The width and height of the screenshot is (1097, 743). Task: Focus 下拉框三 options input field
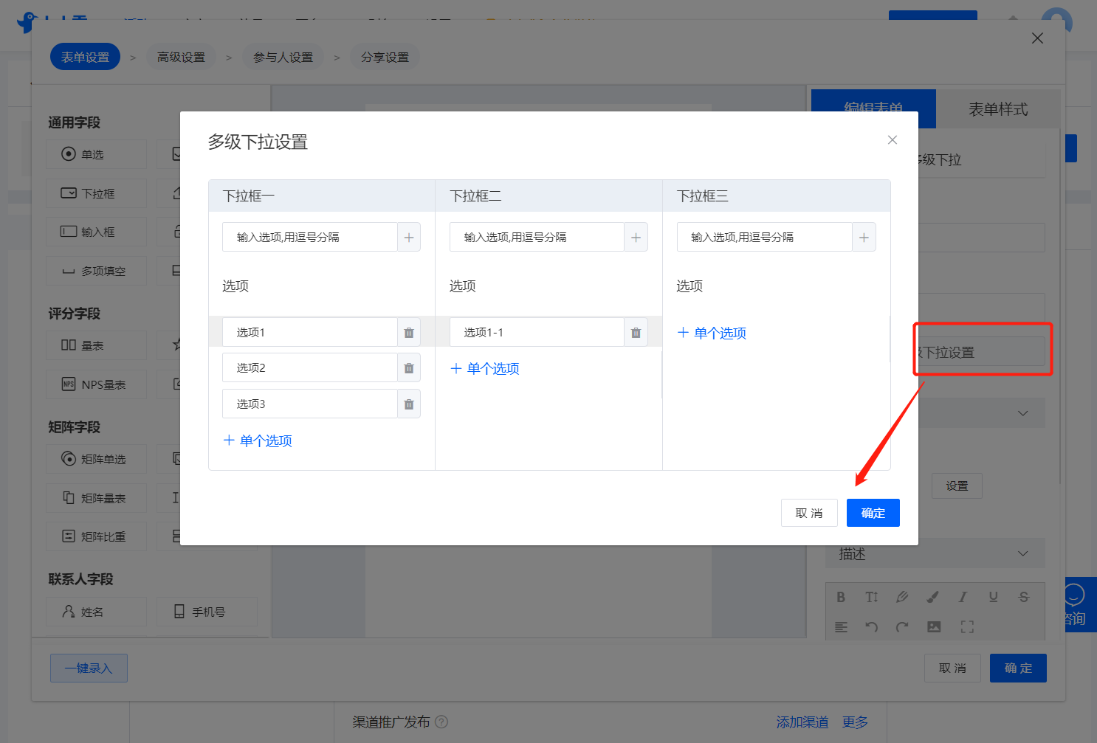765,238
